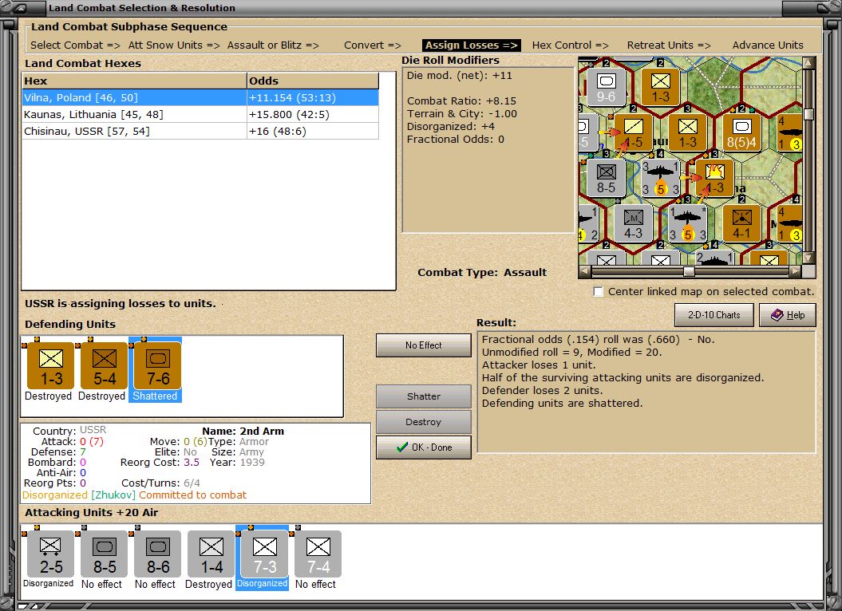
Task: Click the burning 4-3 counter on the map
Action: 715,178
